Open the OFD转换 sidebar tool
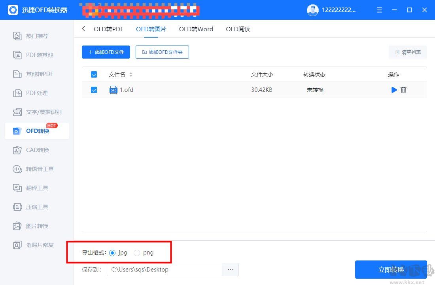435x285 pixels. [x=37, y=131]
